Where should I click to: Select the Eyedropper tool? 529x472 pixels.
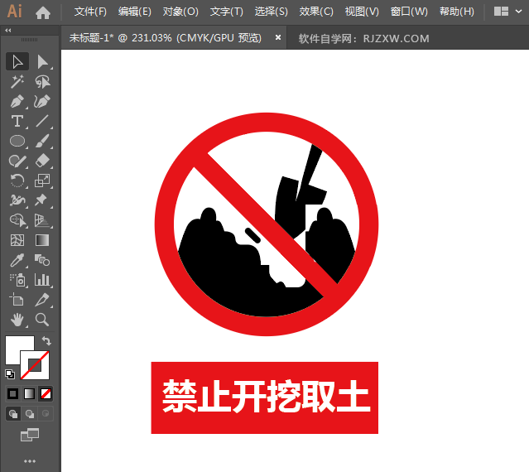click(17, 260)
